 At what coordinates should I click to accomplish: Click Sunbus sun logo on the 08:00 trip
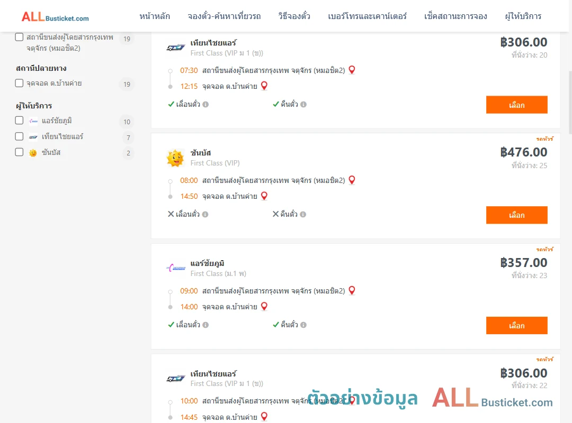[x=175, y=158]
